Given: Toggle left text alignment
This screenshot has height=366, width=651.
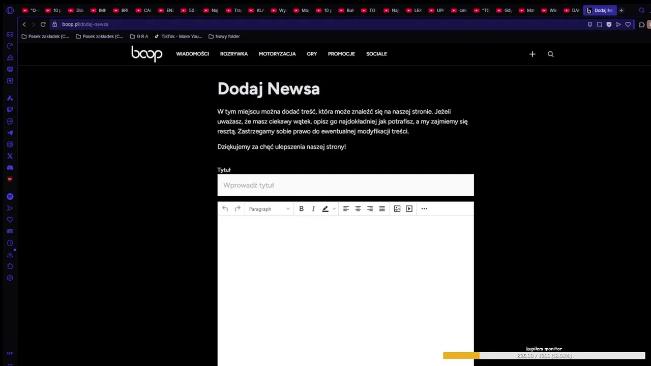Looking at the screenshot, I should pyautogui.click(x=346, y=209).
